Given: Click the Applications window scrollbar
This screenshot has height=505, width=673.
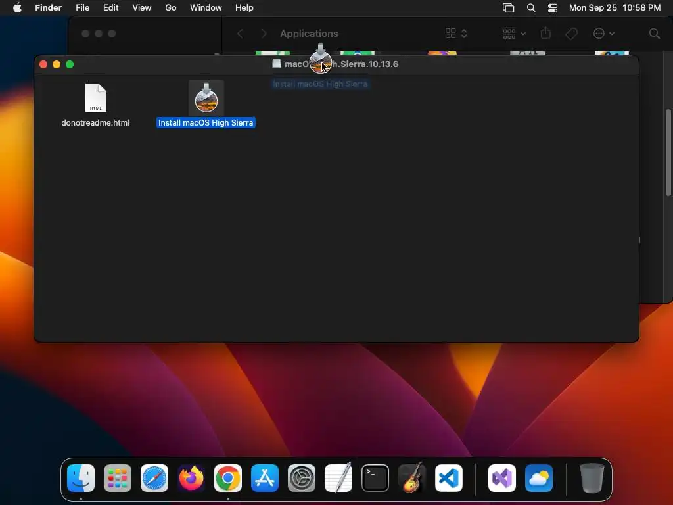Looking at the screenshot, I should [668, 153].
